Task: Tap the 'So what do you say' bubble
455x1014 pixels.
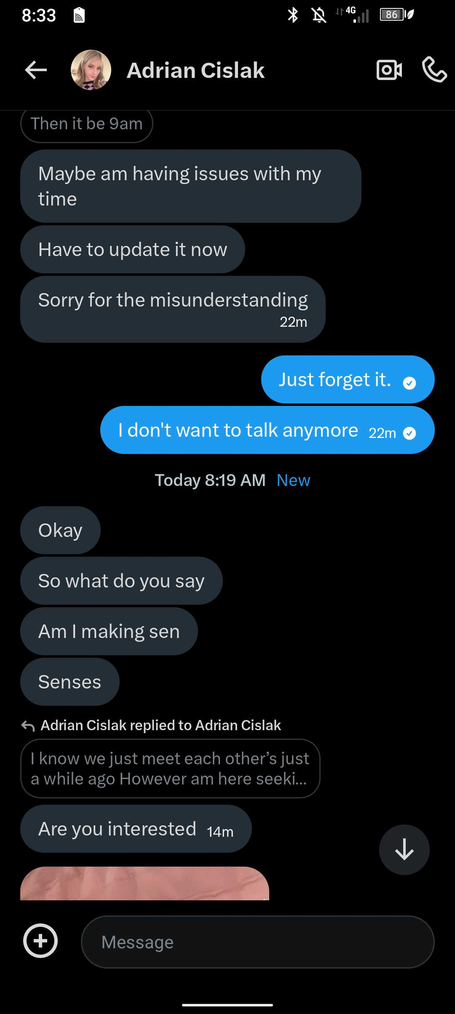Action: pos(121,581)
